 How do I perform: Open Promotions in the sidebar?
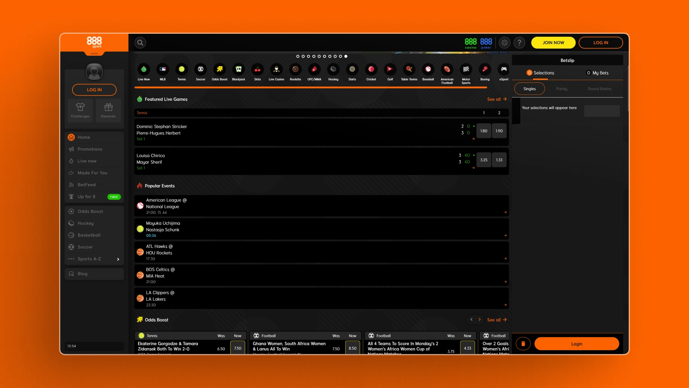point(94,149)
